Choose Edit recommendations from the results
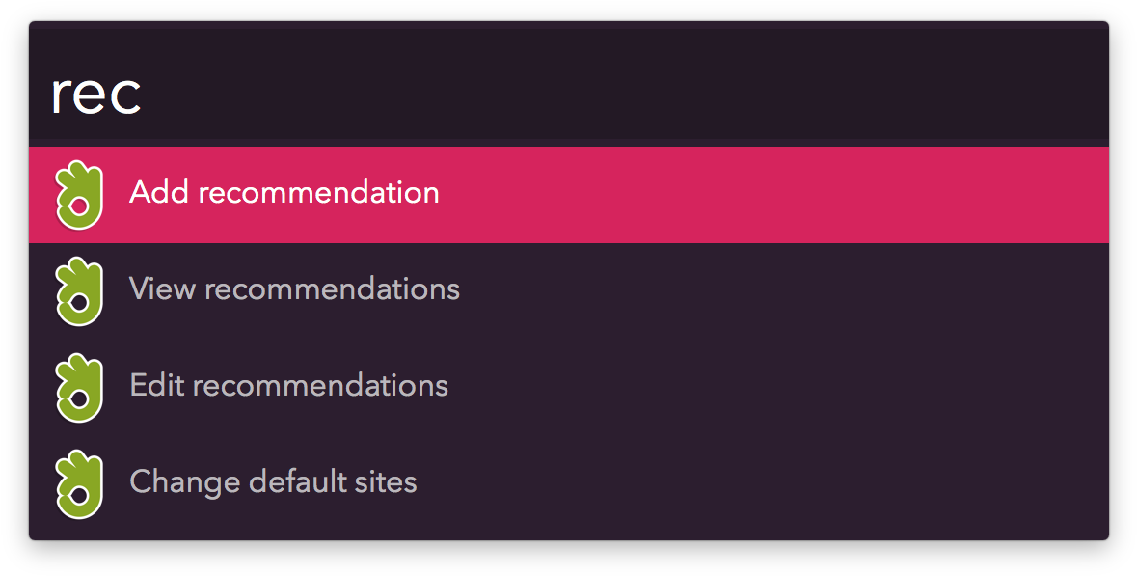The width and height of the screenshot is (1137, 576). pyautogui.click(x=288, y=386)
